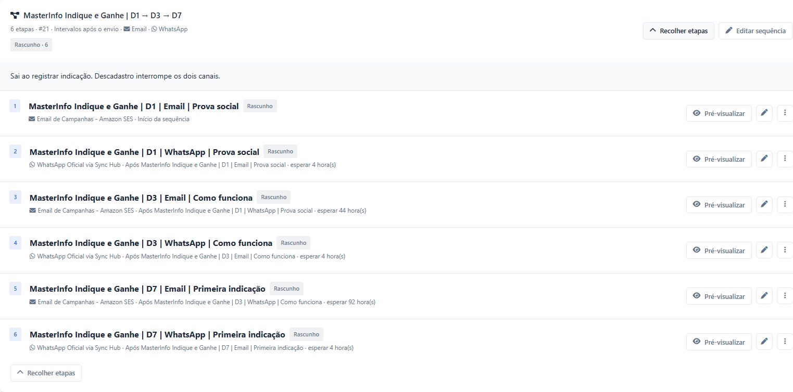The height and width of the screenshot is (392, 793).
Task: Select step title D1 | Email | Prova social
Action: [x=134, y=106]
